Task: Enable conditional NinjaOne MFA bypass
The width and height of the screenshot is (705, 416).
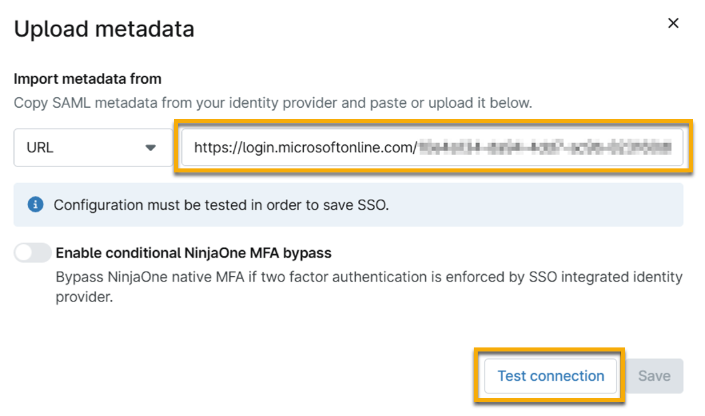Action: pos(32,253)
